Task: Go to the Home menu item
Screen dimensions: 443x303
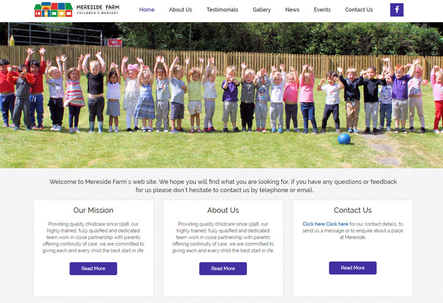Action: (x=147, y=10)
